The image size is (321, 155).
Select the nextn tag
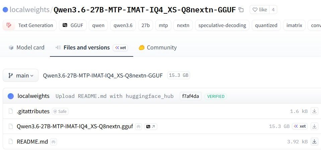183,25
